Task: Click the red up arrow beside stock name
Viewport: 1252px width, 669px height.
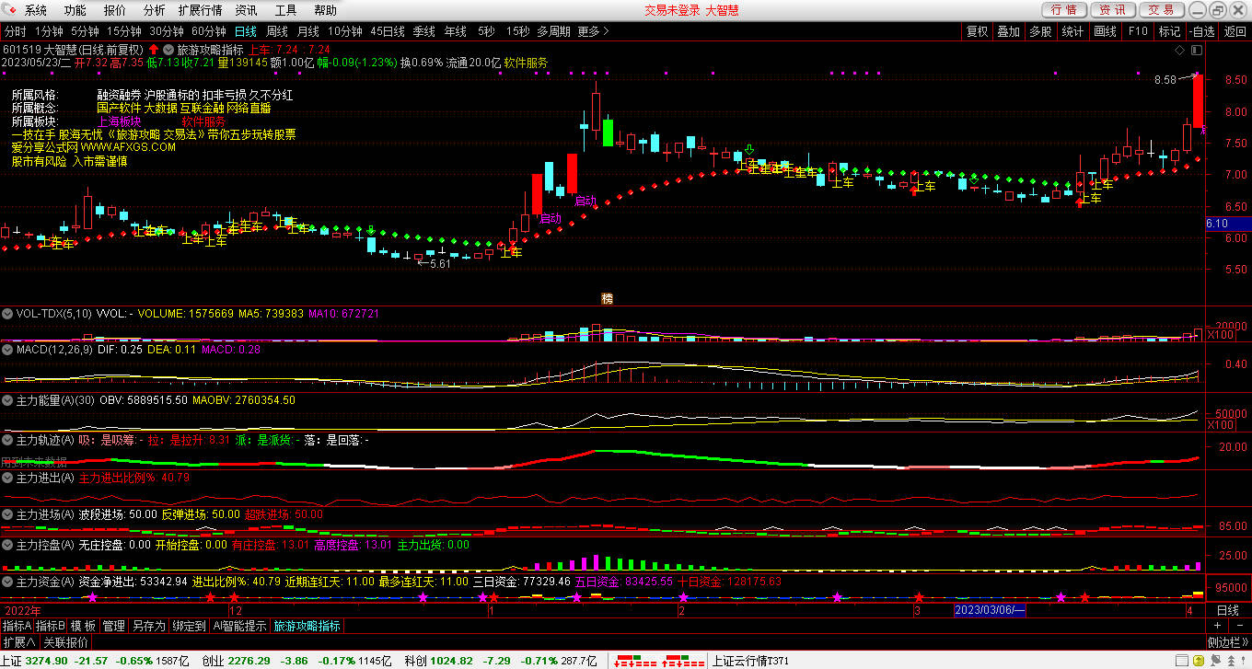Action: [153, 49]
